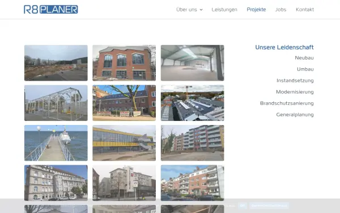Click the R8 Planer logo

point(51,9)
